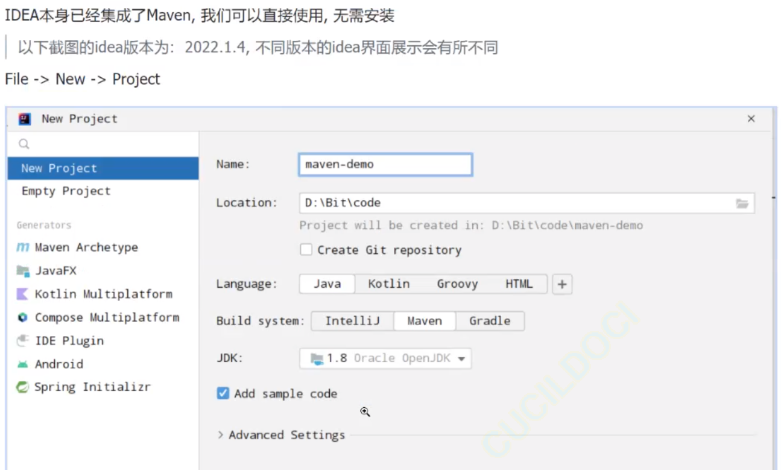Click the Kotlin Multiplatform icon
The width and height of the screenshot is (781, 470).
pyautogui.click(x=23, y=294)
